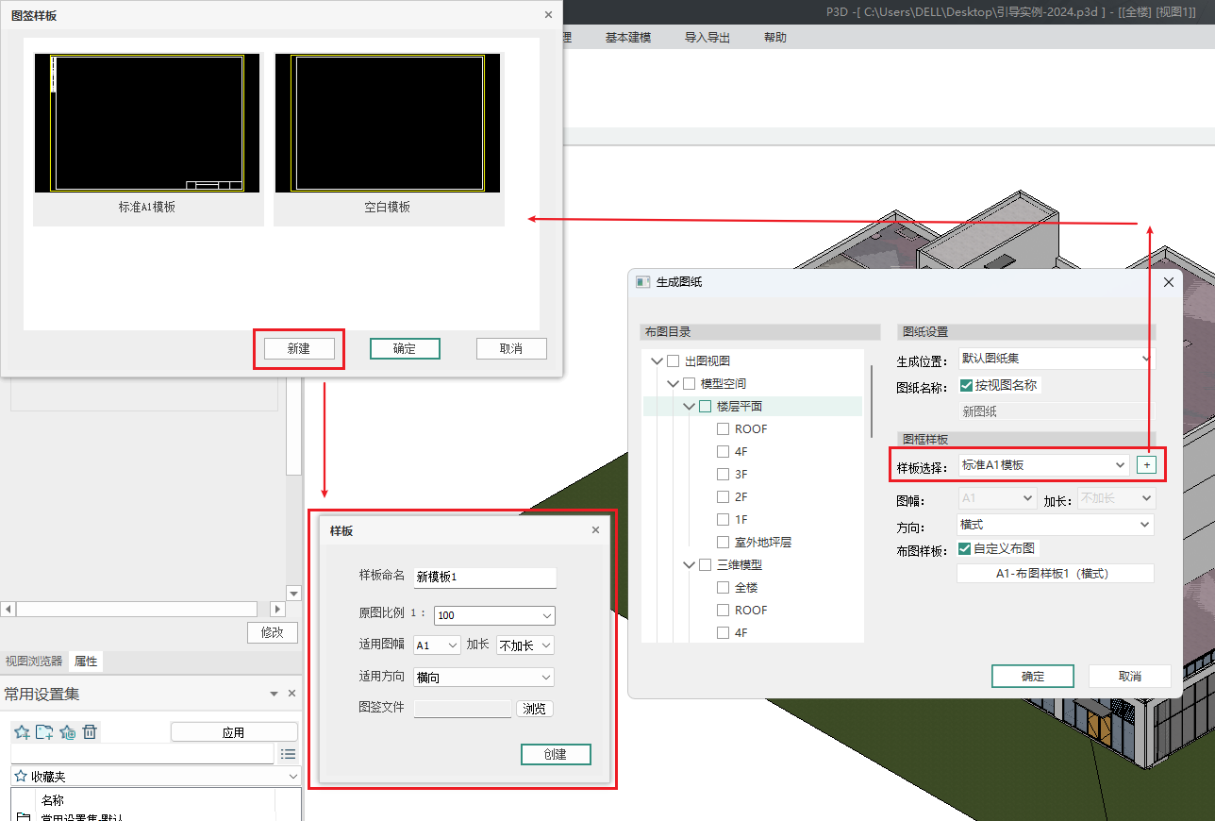
Task: Uncheck the 自定义布图 checkbox
Action: (965, 548)
